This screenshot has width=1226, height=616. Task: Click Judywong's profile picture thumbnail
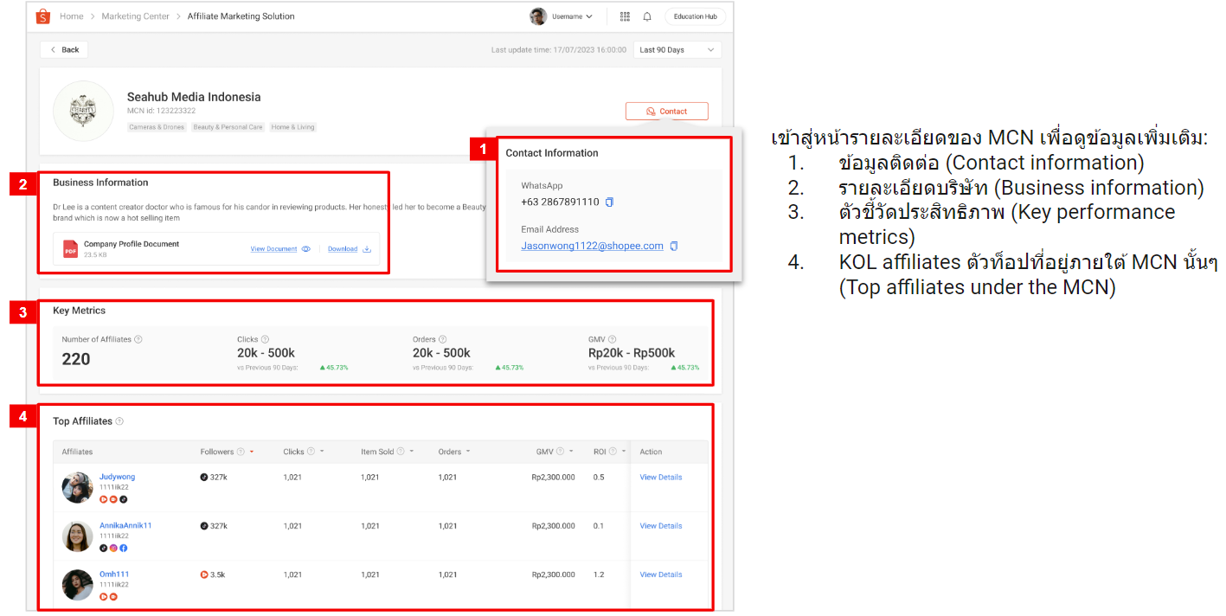click(77, 486)
